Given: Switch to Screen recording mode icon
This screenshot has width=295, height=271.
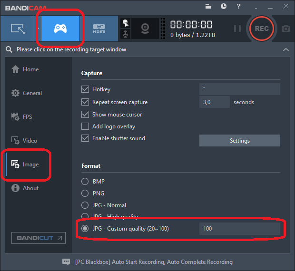Looking at the screenshot, I should click(x=18, y=29).
